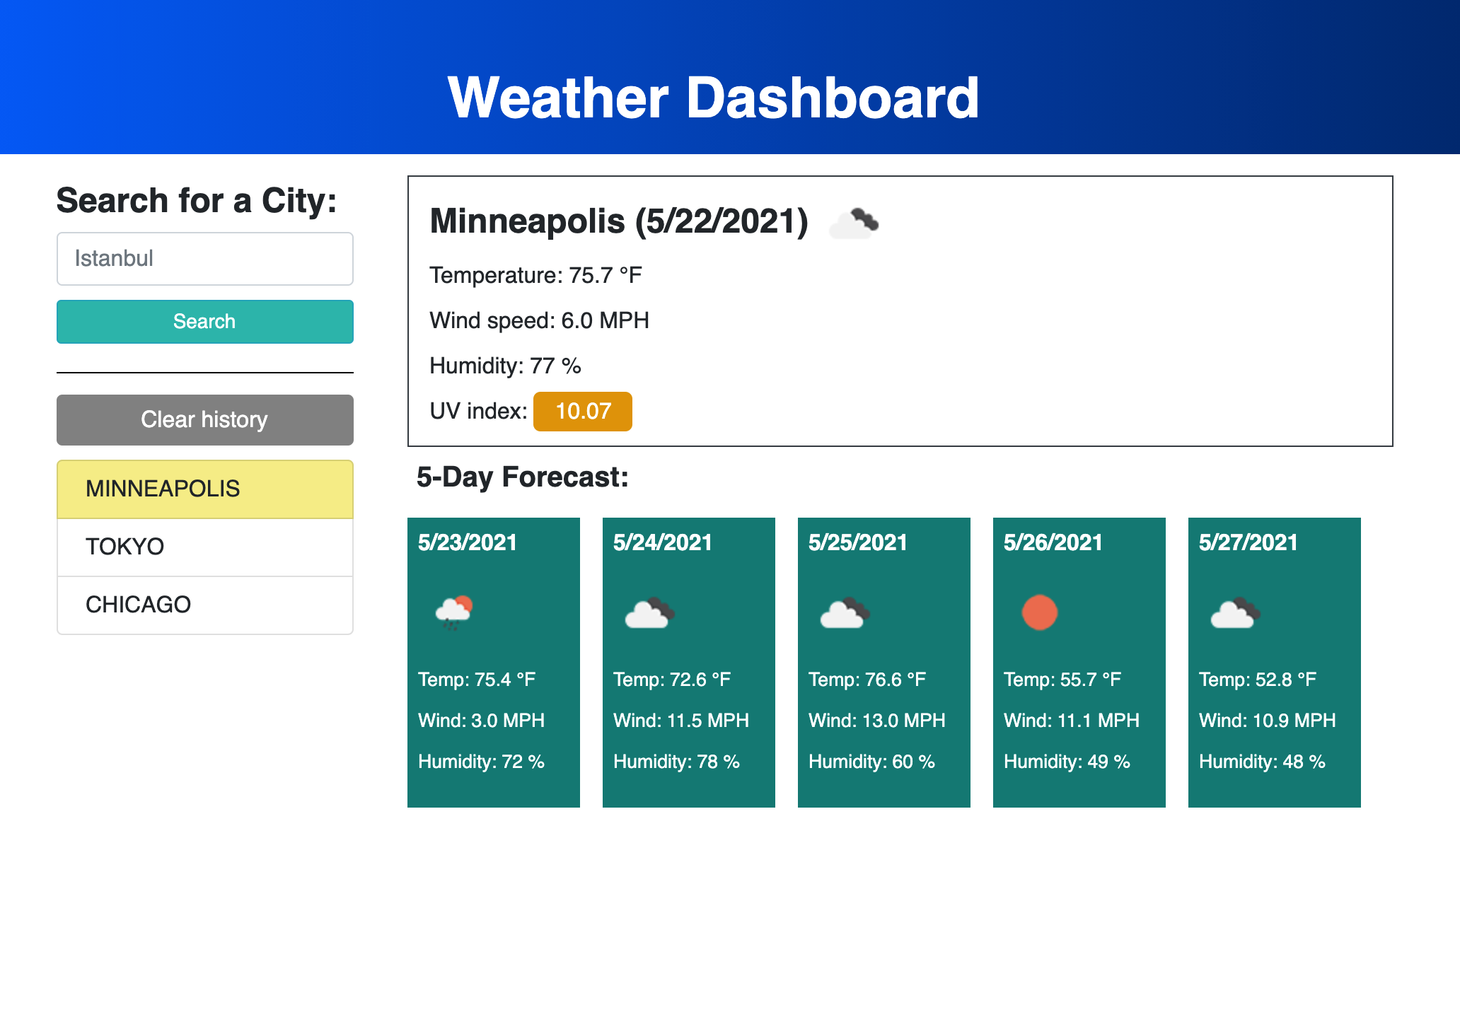This screenshot has height=1024, width=1460.
Task: Click the Weather Dashboard header title
Action: tap(714, 98)
